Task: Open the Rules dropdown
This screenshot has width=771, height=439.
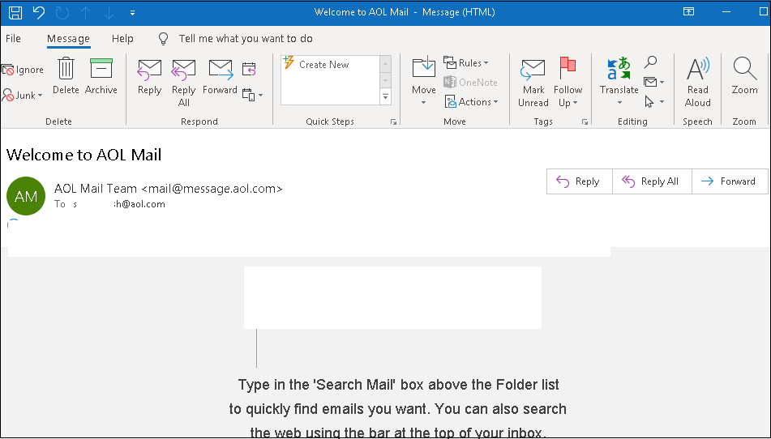Action: click(465, 63)
